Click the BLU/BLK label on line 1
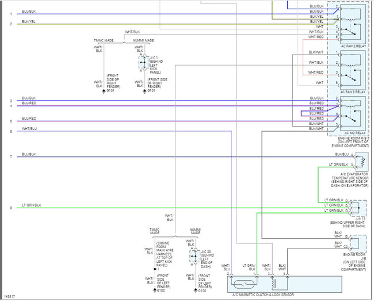 [29, 11]
